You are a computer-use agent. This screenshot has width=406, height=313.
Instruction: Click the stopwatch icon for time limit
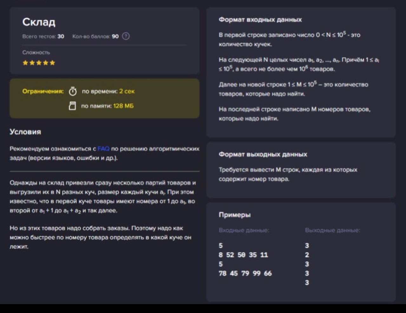pyautogui.click(x=73, y=91)
